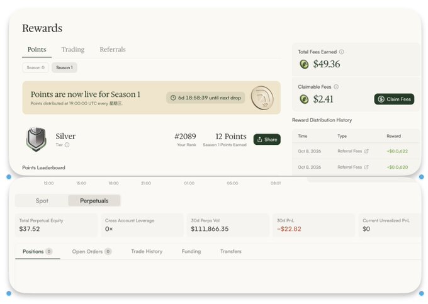Open the Open Orders tab
This screenshot has width=428, height=304.
click(x=91, y=251)
